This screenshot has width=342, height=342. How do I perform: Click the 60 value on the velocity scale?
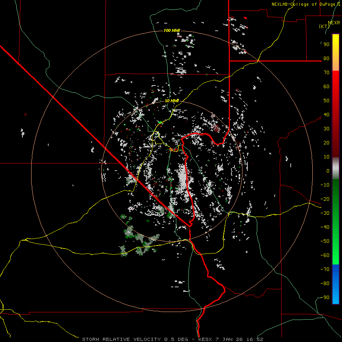click(x=326, y=87)
